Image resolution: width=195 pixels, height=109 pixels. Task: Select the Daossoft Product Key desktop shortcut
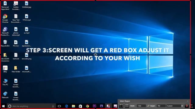click(x=5, y=31)
